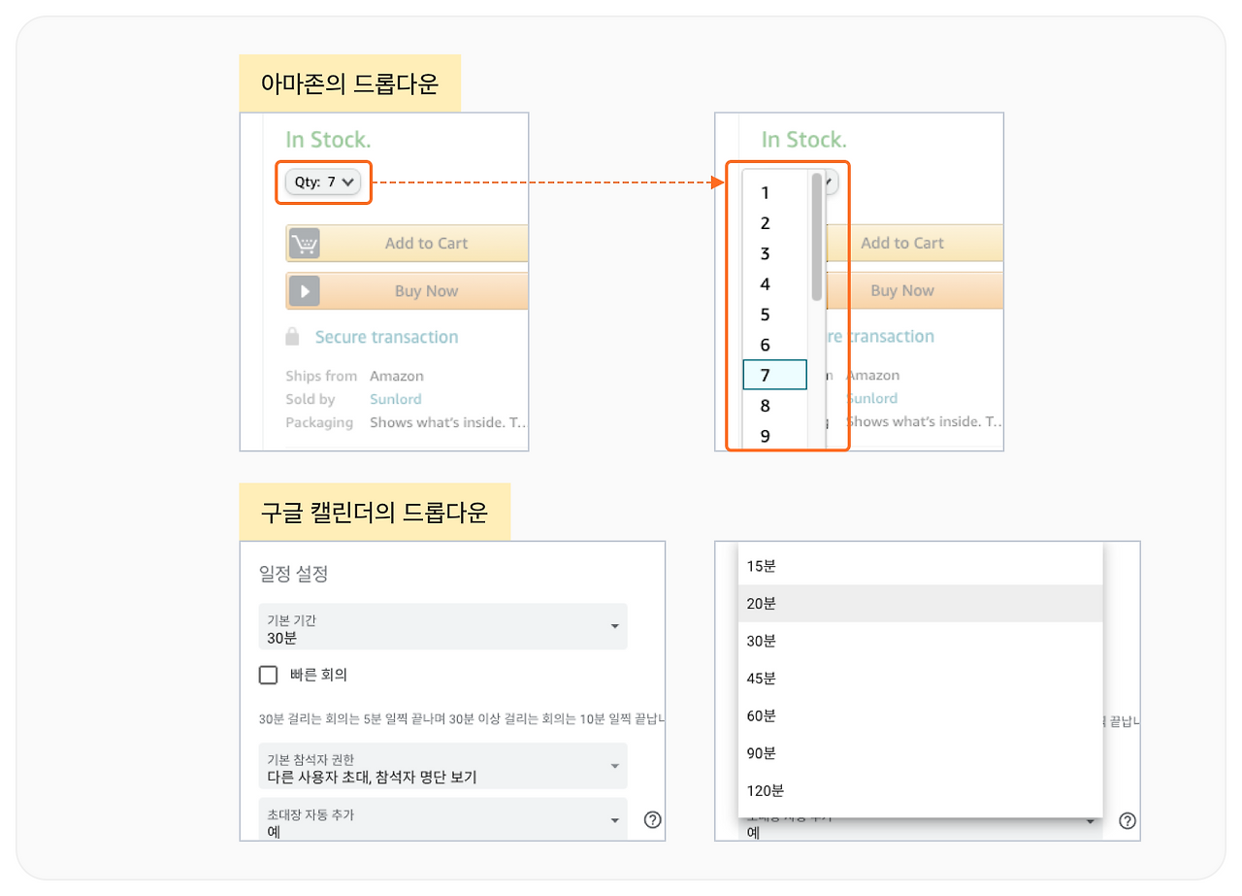Select quantity 4 in the open list
This screenshot has height=896, width=1242.
pos(775,283)
